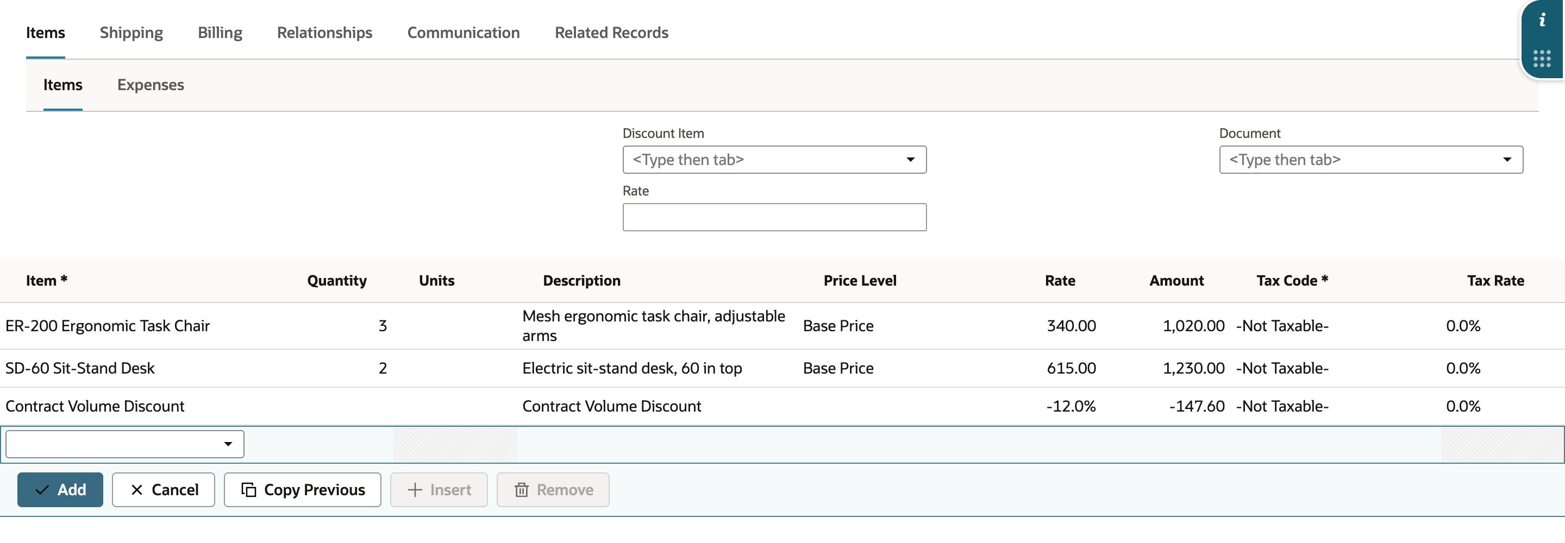
Task: Open the Shipping tab
Action: tap(131, 33)
